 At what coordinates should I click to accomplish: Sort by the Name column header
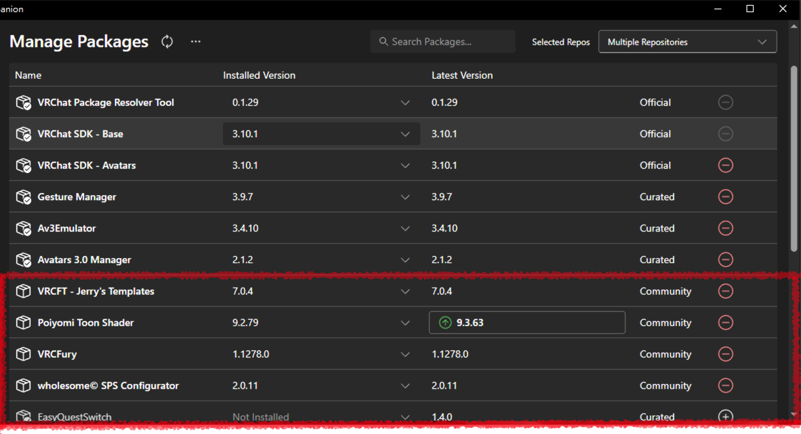[28, 75]
